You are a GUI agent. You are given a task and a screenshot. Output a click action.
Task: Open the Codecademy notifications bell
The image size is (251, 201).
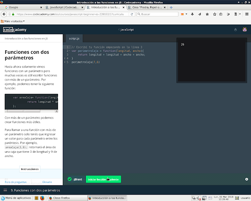pos(235,29)
